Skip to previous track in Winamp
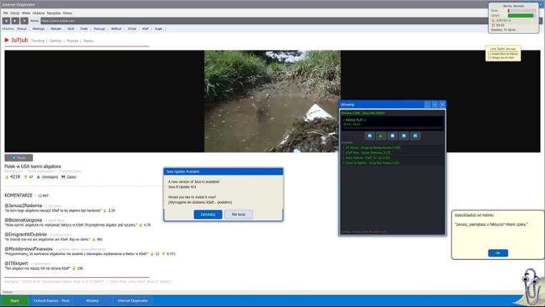Viewport: 545px width, 307px height. coord(369,136)
